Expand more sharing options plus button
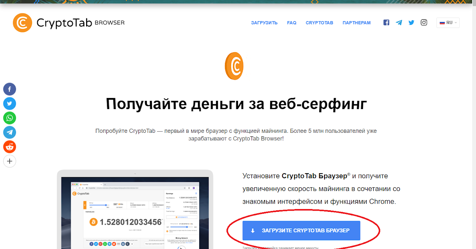476x249 pixels. click(x=10, y=161)
